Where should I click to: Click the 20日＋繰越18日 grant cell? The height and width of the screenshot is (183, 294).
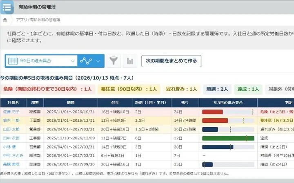point(115,129)
